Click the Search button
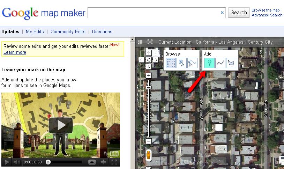 tap(239, 13)
